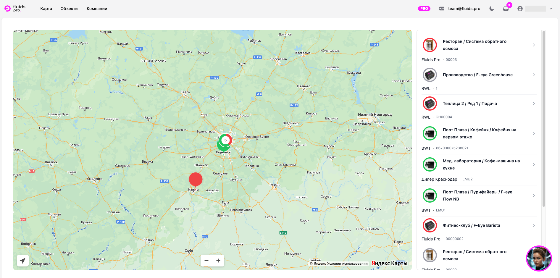Open the Карта menu item

coord(46,9)
